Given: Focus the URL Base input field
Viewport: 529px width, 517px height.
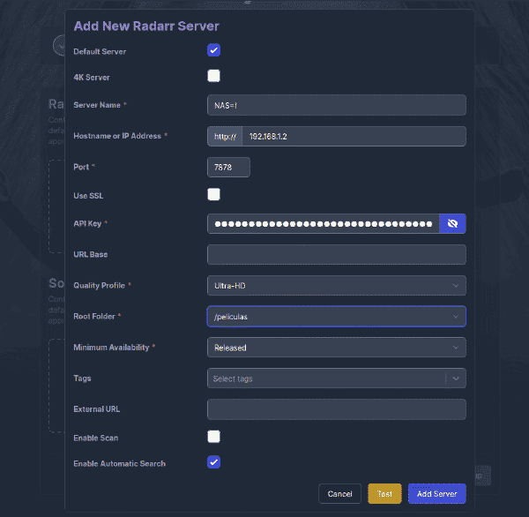Looking at the screenshot, I should coord(337,255).
